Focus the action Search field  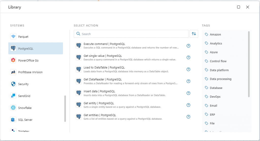[131, 34]
